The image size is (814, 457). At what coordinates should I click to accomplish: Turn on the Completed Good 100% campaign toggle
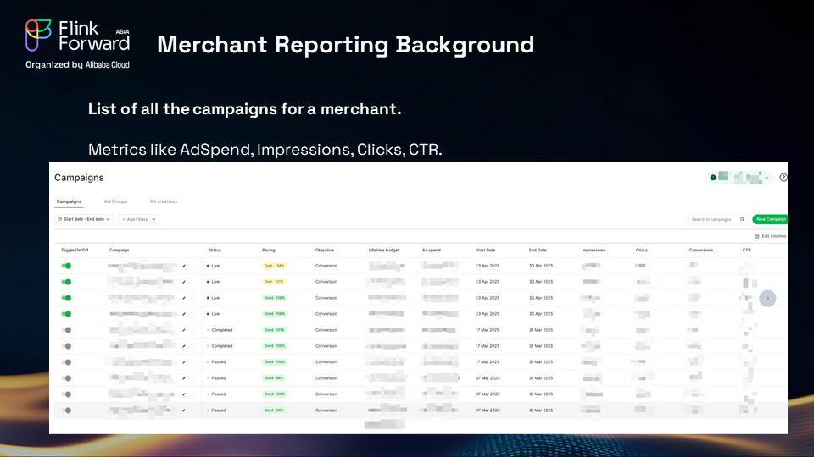coord(66,346)
